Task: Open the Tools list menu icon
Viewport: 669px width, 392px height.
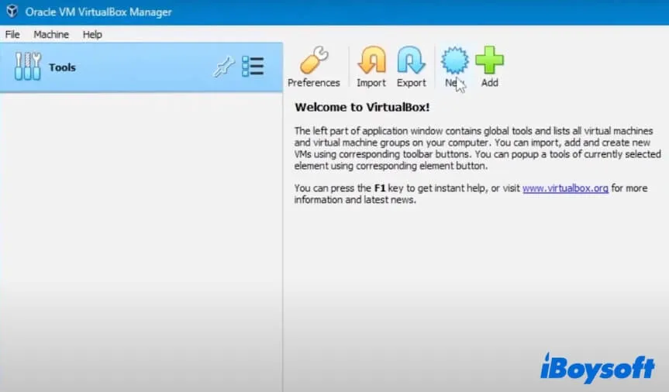Action: coord(253,67)
